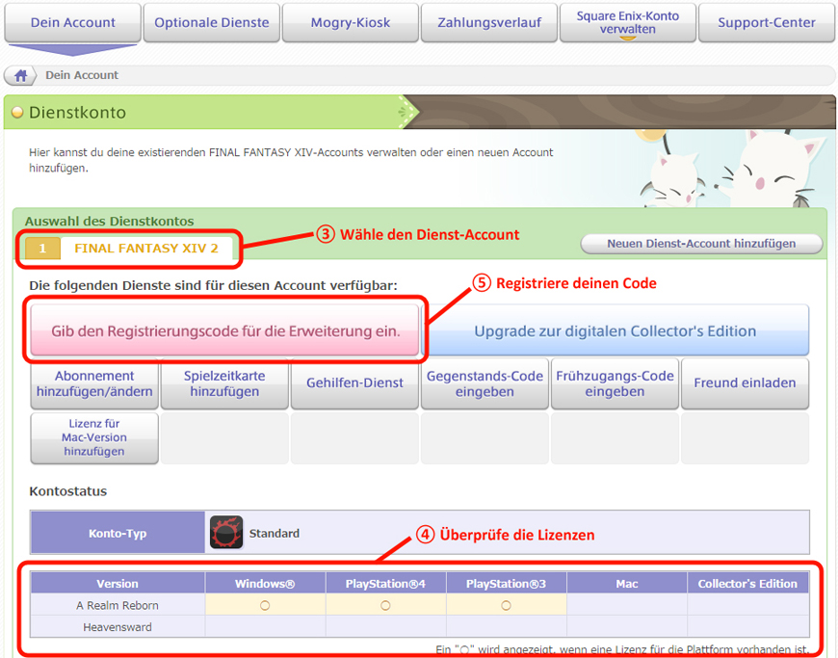838x658 pixels.
Task: Click Spielzeitkarte hinzufügen button
Action: [224, 383]
